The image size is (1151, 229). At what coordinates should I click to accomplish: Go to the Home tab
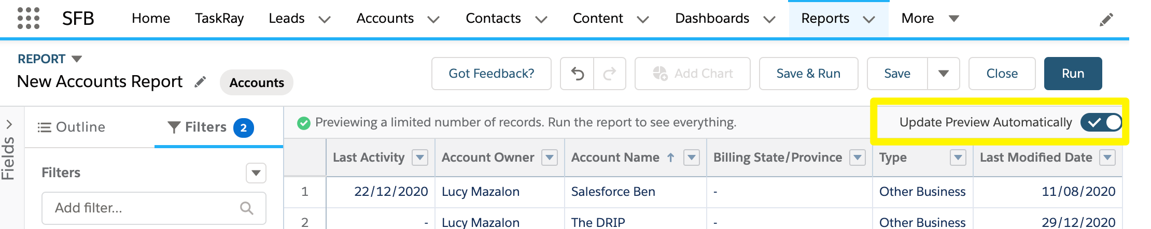coord(151,19)
